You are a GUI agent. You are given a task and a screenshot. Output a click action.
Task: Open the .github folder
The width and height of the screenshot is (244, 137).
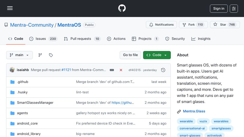(23, 82)
